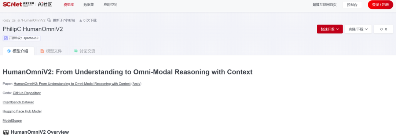396x137 pixels.
Task: Visit 超算互联网首页 link
Action: point(324,5)
